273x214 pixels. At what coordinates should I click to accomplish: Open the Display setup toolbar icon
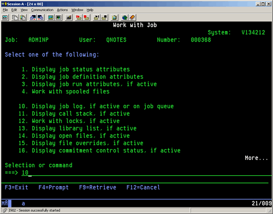[51, 17]
